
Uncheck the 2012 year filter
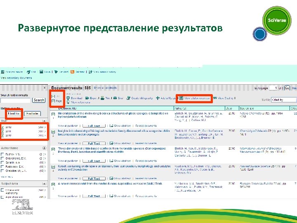tap(2, 127)
